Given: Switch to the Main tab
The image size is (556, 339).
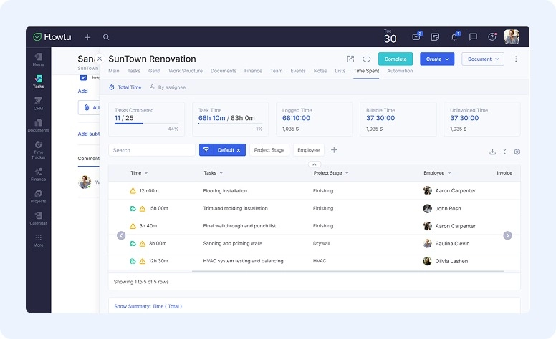Looking at the screenshot, I should pos(114,71).
